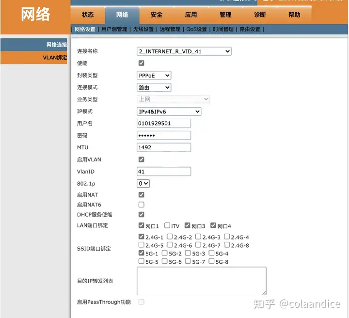
Task: Check the 5G-5 SSID checkbox
Action: pyautogui.click(x=142, y=261)
